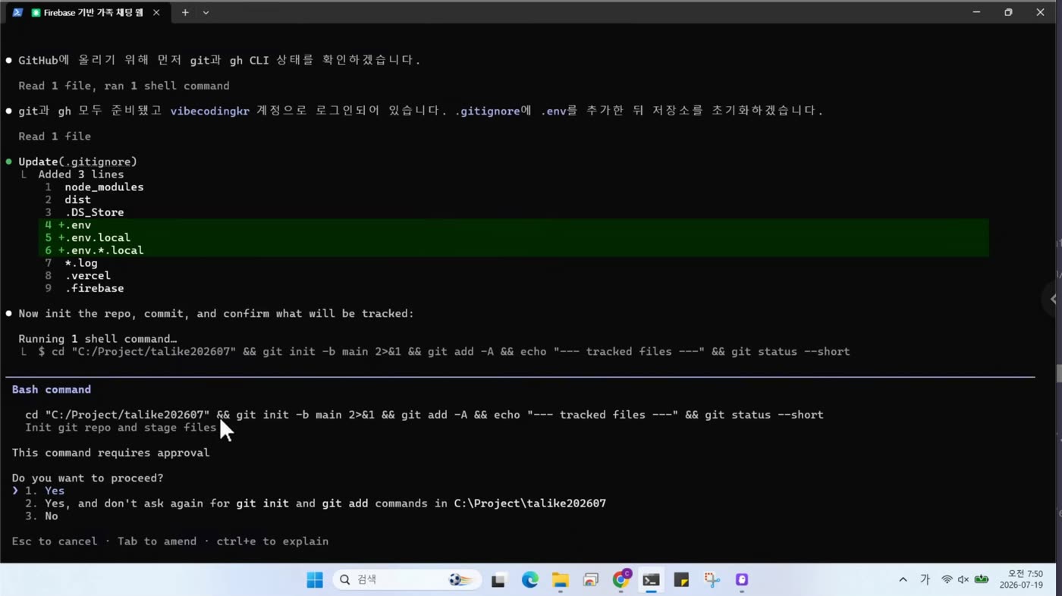Click the side panel arrow on the right edge
The width and height of the screenshot is (1062, 596).
coord(1053,299)
